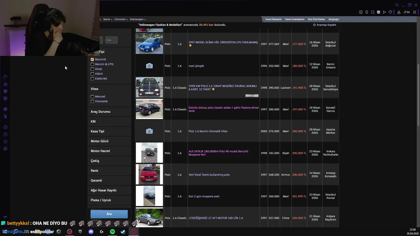
Task: Open the Opera GX search icon
Action: [397, 5]
